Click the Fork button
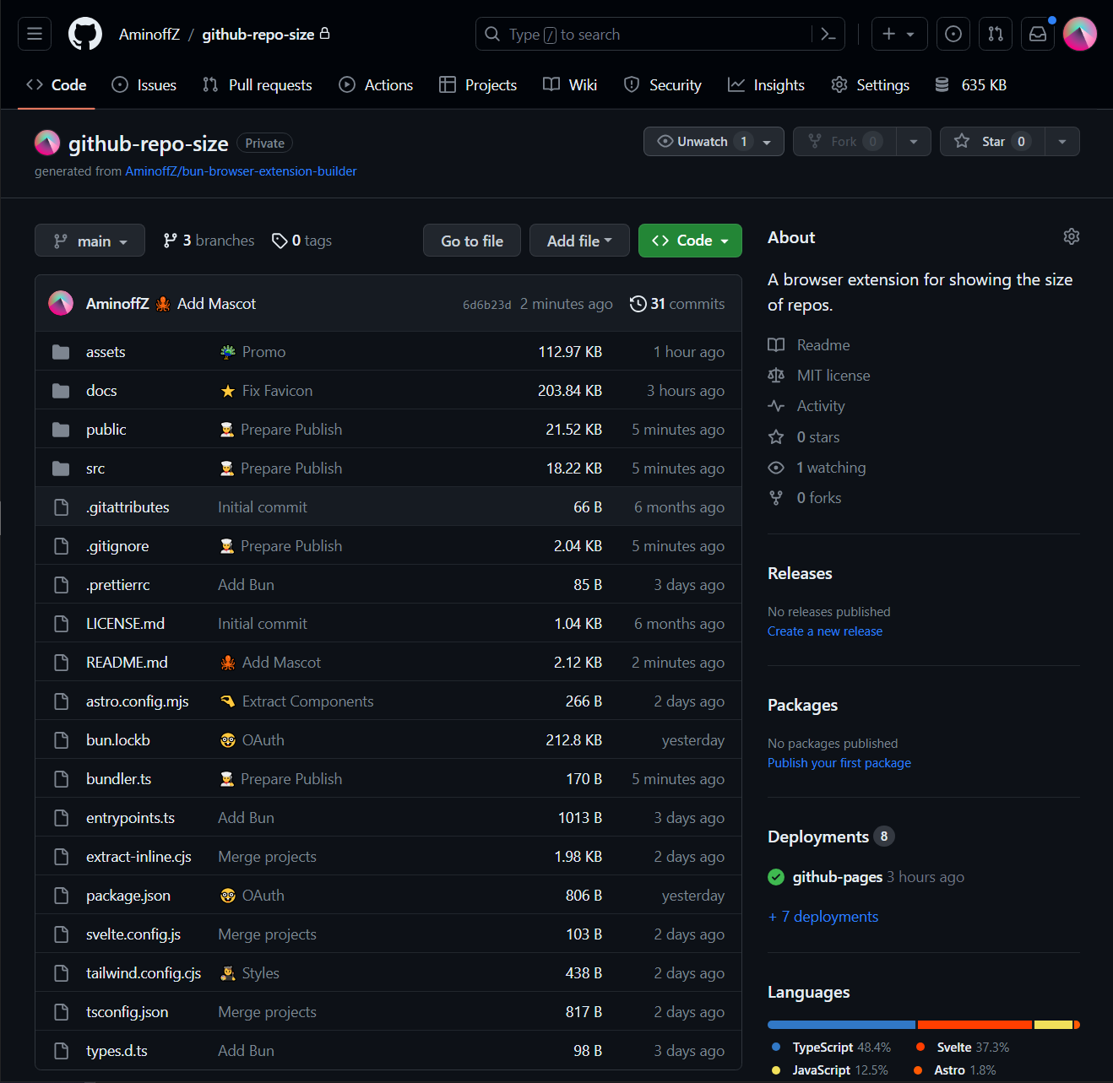The width and height of the screenshot is (1113, 1083). pos(844,141)
